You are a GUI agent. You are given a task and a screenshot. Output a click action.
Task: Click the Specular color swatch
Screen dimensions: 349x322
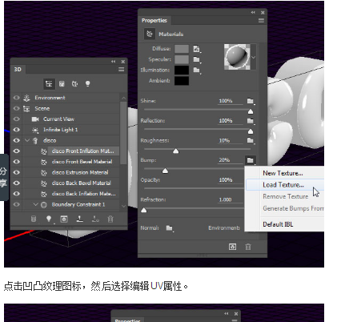pos(182,59)
